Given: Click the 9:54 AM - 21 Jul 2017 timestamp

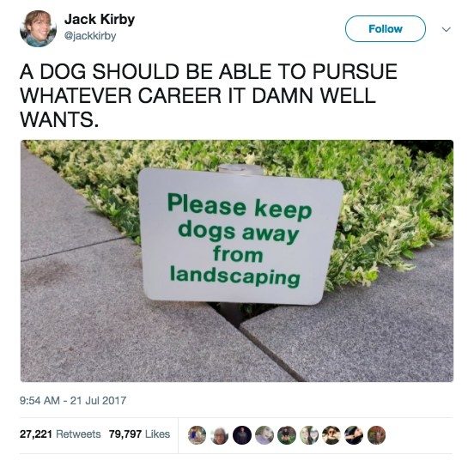Looking at the screenshot, I should 73,400.
